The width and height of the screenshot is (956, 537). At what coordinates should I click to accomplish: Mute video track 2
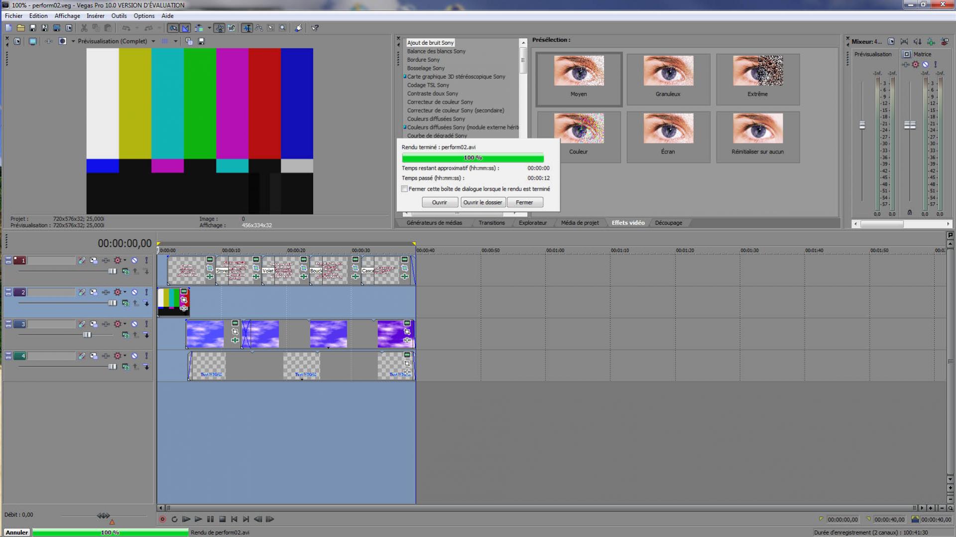point(134,292)
